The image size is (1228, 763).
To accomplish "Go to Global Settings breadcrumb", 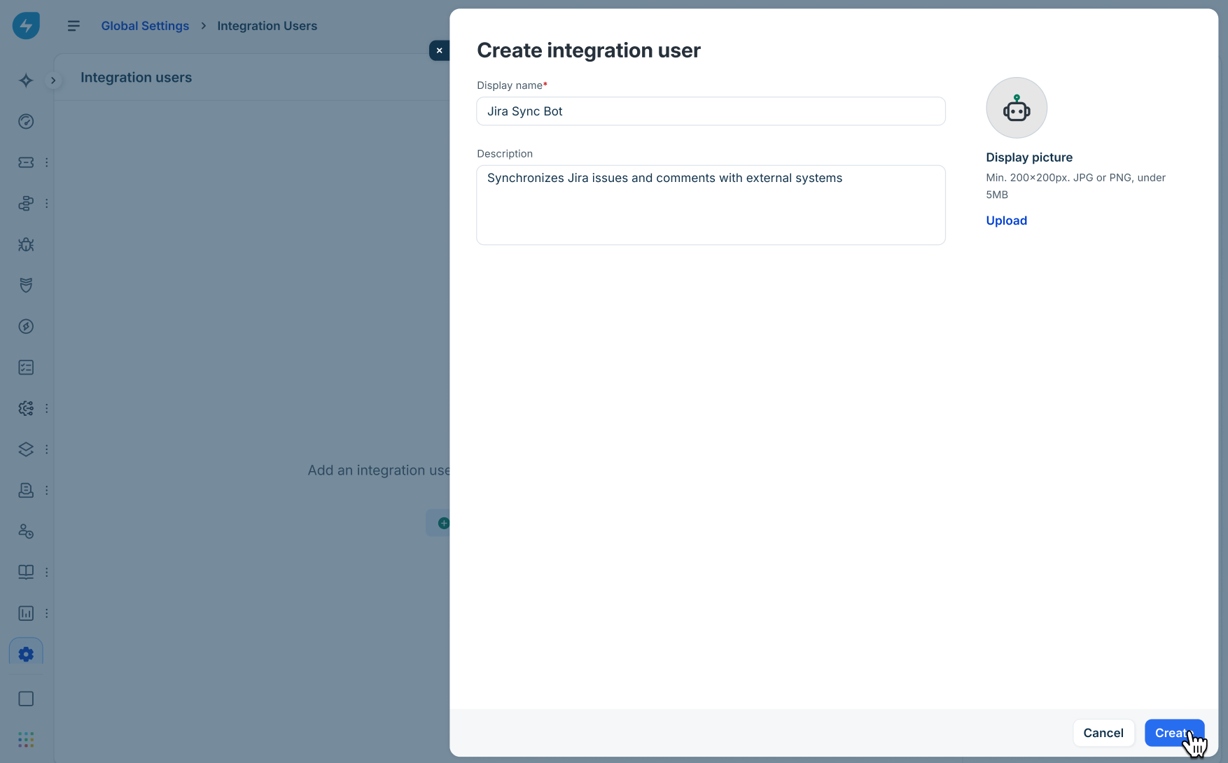I will coord(145,26).
